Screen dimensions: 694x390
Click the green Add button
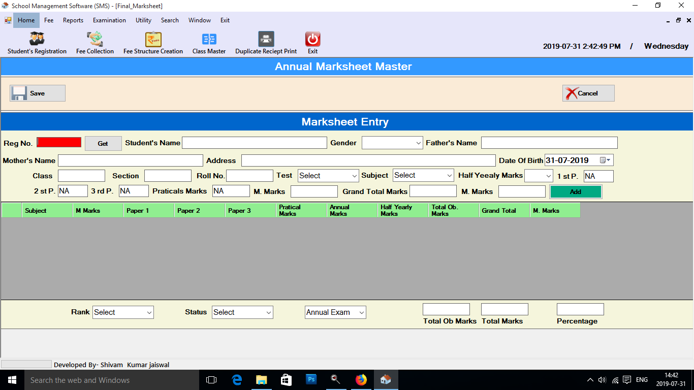pyautogui.click(x=576, y=192)
